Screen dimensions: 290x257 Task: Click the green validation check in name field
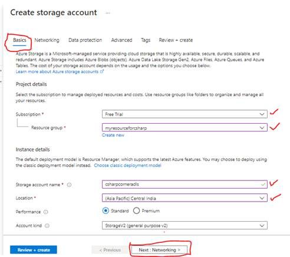click(x=263, y=184)
